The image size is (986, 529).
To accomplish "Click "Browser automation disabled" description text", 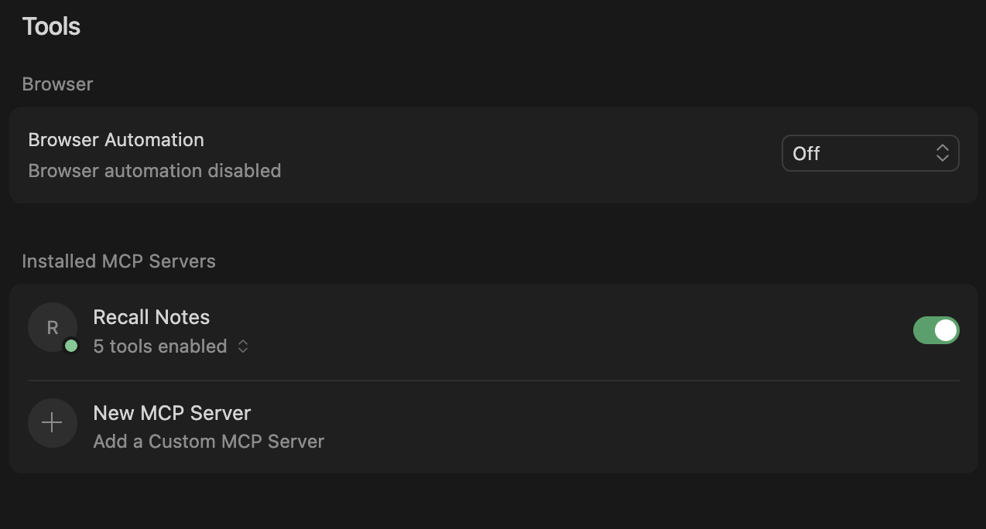I will [154, 171].
